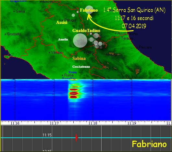Pick the small pink marker left of Fabriano

coord(78,12)
